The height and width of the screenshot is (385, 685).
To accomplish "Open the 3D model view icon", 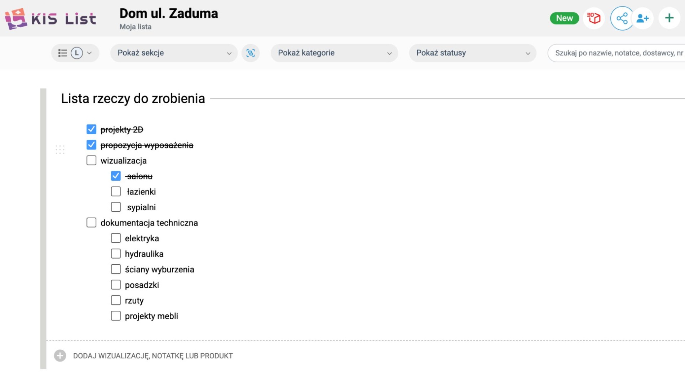I will pyautogui.click(x=593, y=18).
